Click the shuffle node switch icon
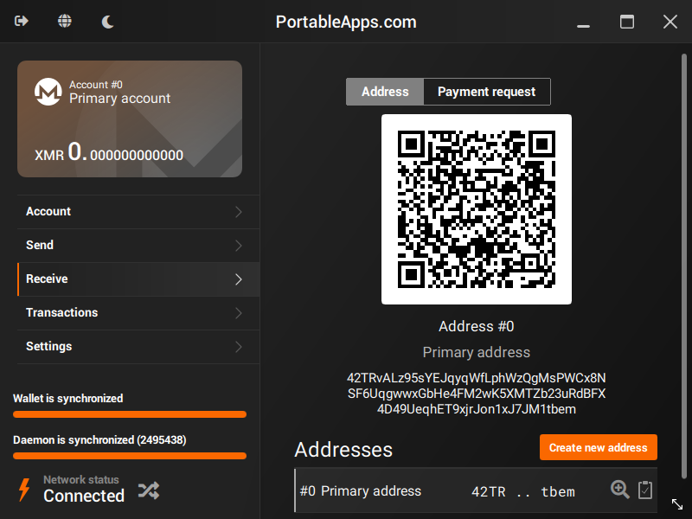 pos(149,490)
